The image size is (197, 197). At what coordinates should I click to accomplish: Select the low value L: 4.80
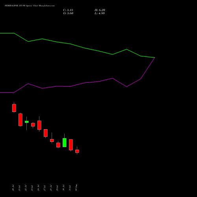(x=100, y=13)
